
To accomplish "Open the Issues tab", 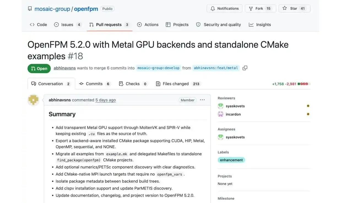I will [x=68, y=24].
